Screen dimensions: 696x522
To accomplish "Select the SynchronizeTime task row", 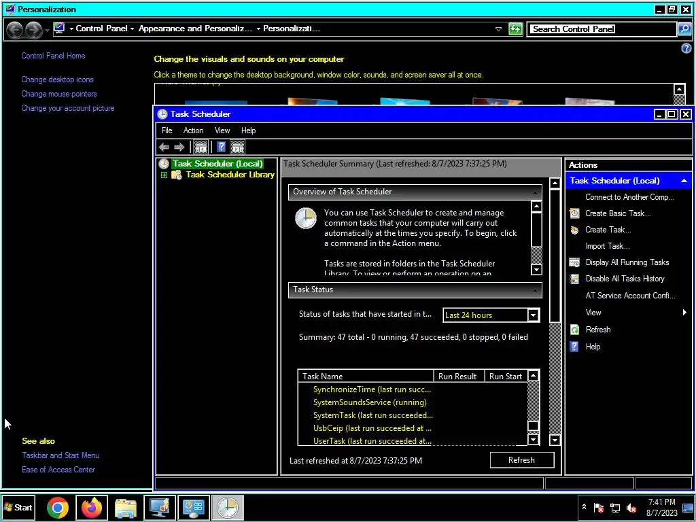I will [372, 389].
